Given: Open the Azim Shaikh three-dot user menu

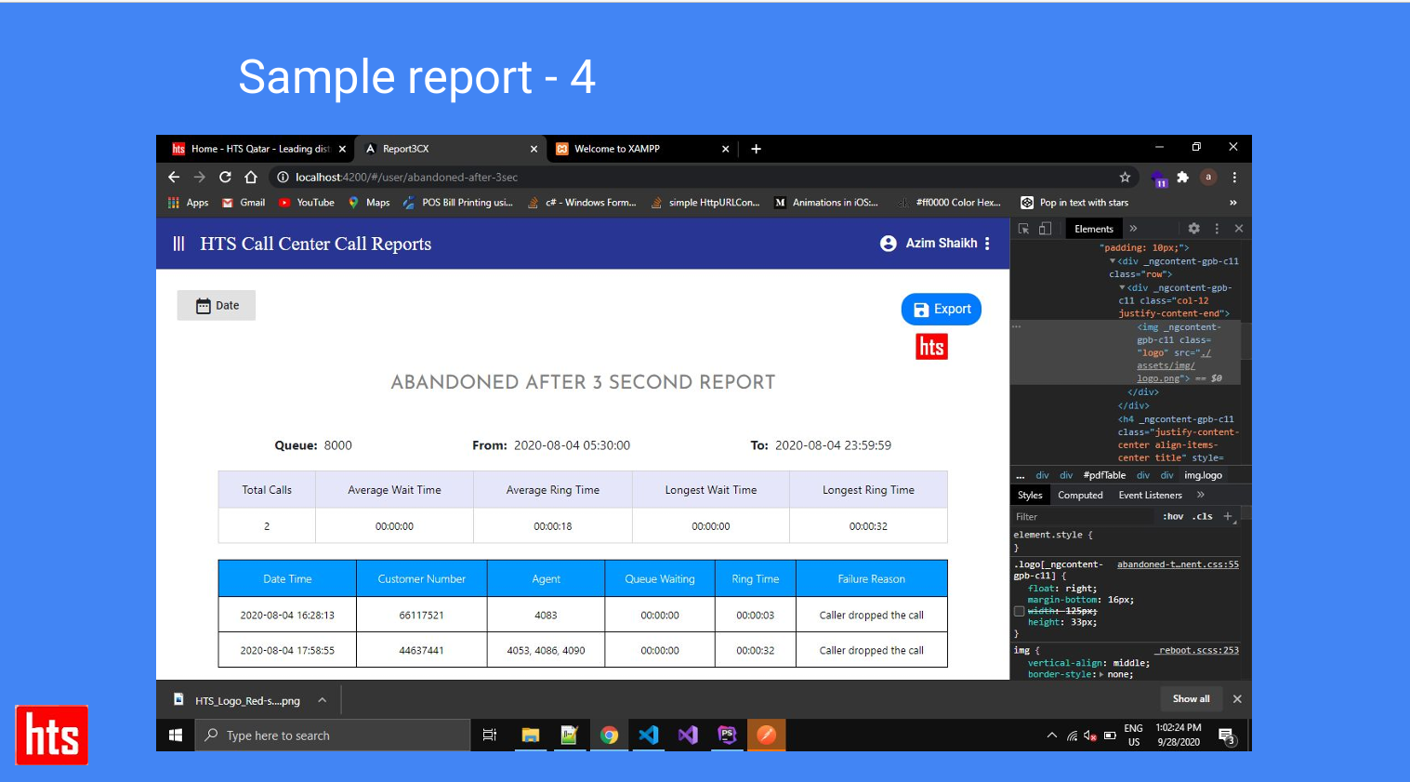Looking at the screenshot, I should click(x=987, y=244).
